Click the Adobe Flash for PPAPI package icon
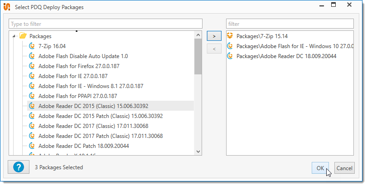This screenshot has height=186, width=367. tap(32, 96)
